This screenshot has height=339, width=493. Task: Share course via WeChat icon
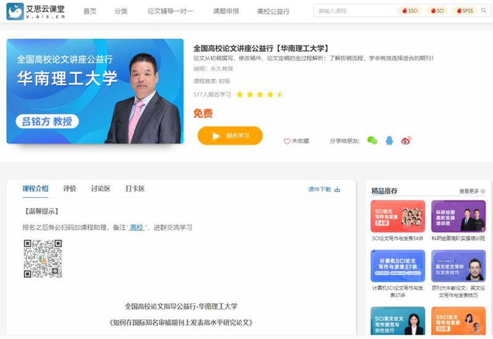pyautogui.click(x=372, y=141)
